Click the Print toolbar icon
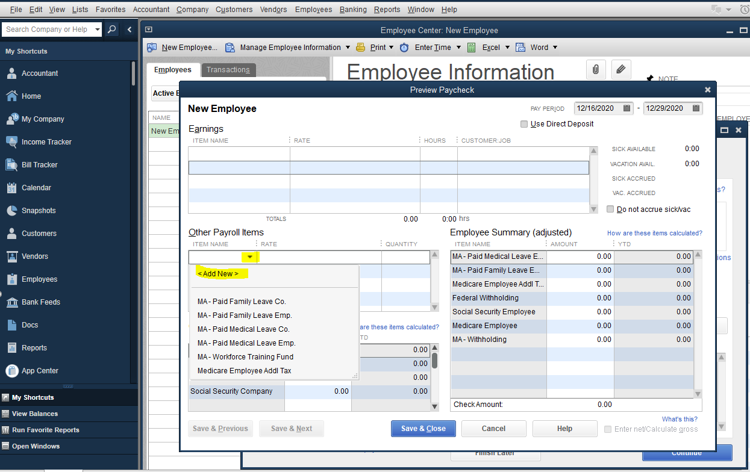The image size is (750, 472). 361,47
